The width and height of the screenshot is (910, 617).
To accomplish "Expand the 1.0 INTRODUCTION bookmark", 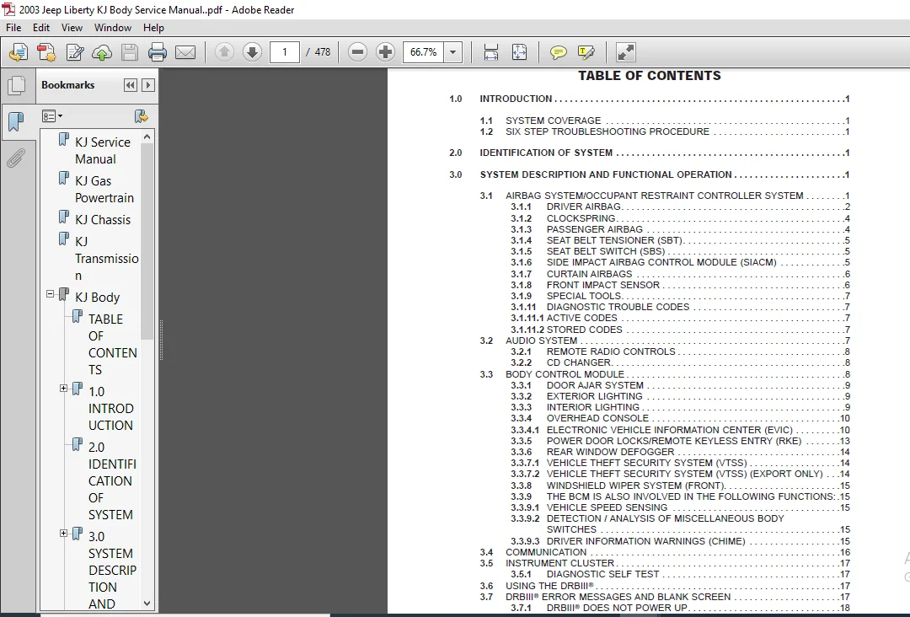I will pyautogui.click(x=64, y=389).
